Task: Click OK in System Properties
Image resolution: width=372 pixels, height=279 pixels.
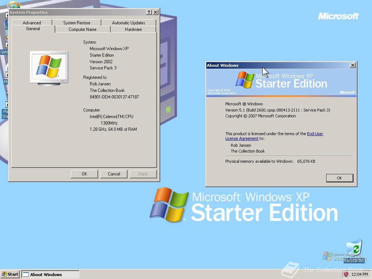Action: pos(84,174)
